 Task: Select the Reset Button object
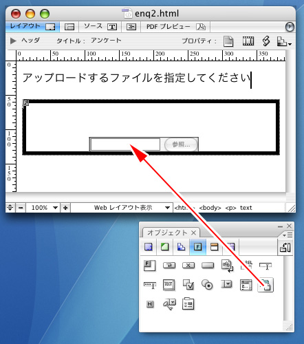[188, 266]
